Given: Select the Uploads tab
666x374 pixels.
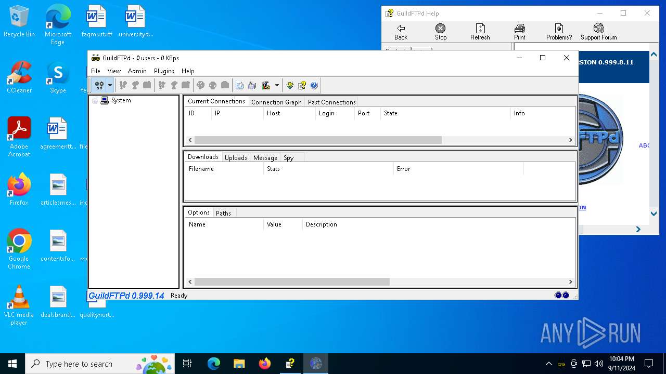Looking at the screenshot, I should click(x=236, y=158).
